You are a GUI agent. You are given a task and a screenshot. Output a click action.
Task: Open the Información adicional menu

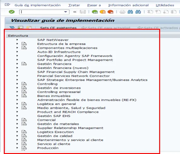(128, 5)
